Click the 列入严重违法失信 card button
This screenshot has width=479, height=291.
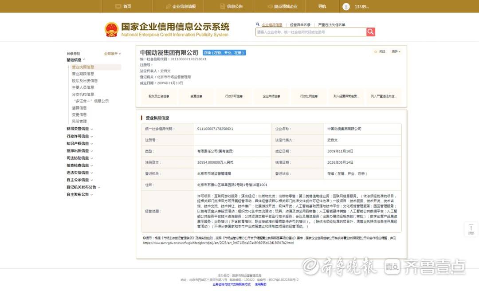(384, 96)
